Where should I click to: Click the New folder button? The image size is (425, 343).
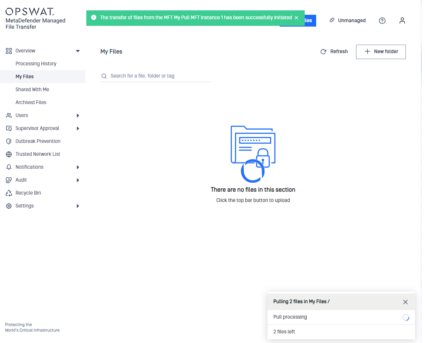[x=381, y=52]
